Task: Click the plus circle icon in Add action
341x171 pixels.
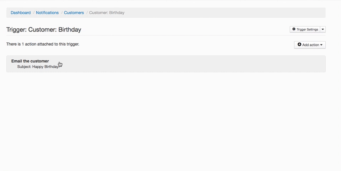Action: coord(299,45)
